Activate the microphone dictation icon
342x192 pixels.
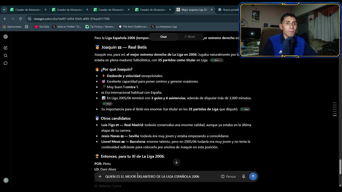pyautogui.click(x=243, y=177)
